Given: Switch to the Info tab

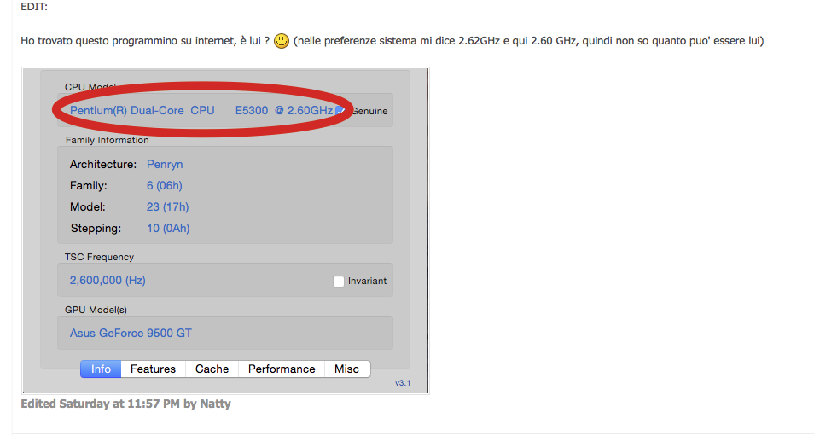Looking at the screenshot, I should pos(101,369).
